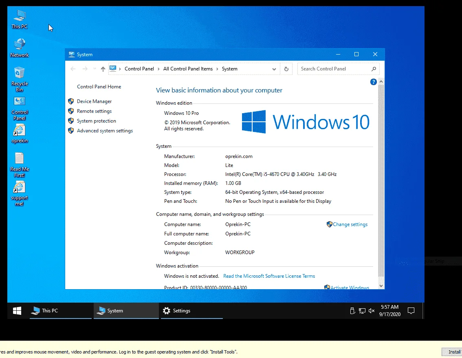The width and height of the screenshot is (462, 358).
Task: Click the All Control Panel Items breadcrumb
Action: click(188, 69)
